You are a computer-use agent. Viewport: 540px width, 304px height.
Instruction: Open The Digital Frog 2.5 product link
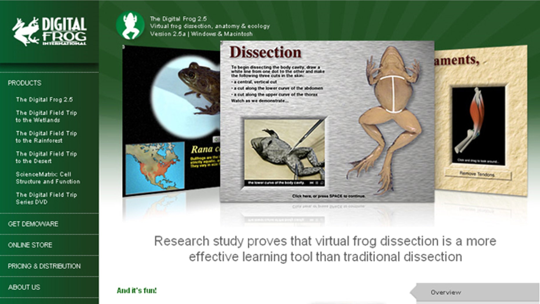[x=44, y=99]
